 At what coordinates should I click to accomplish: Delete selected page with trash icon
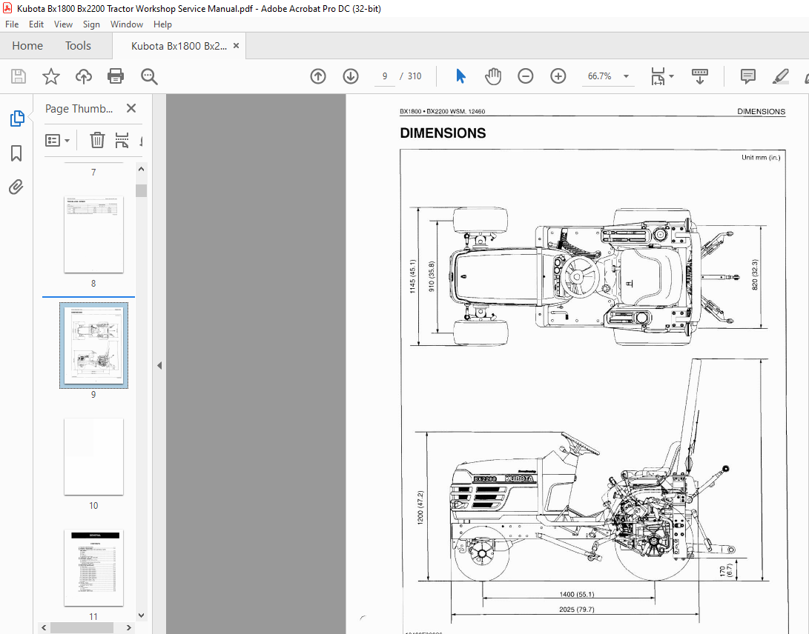tap(97, 140)
